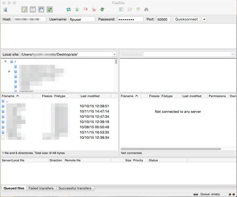Select row modified 10/08/15 00:50:48
Image resolution: width=237 pixels, height=197 pixels.
(59, 127)
